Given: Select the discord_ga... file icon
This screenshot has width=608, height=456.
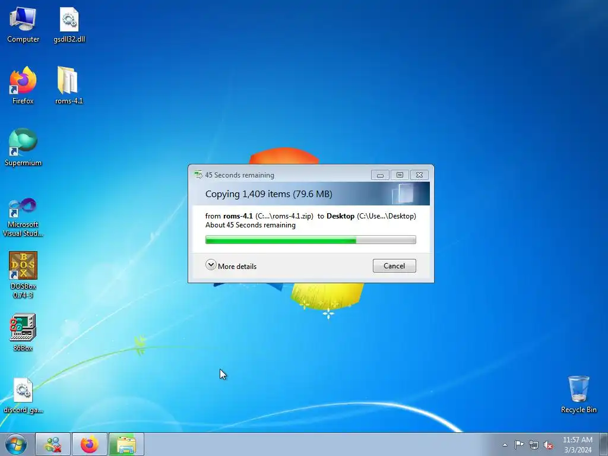Looking at the screenshot, I should coord(23,395).
